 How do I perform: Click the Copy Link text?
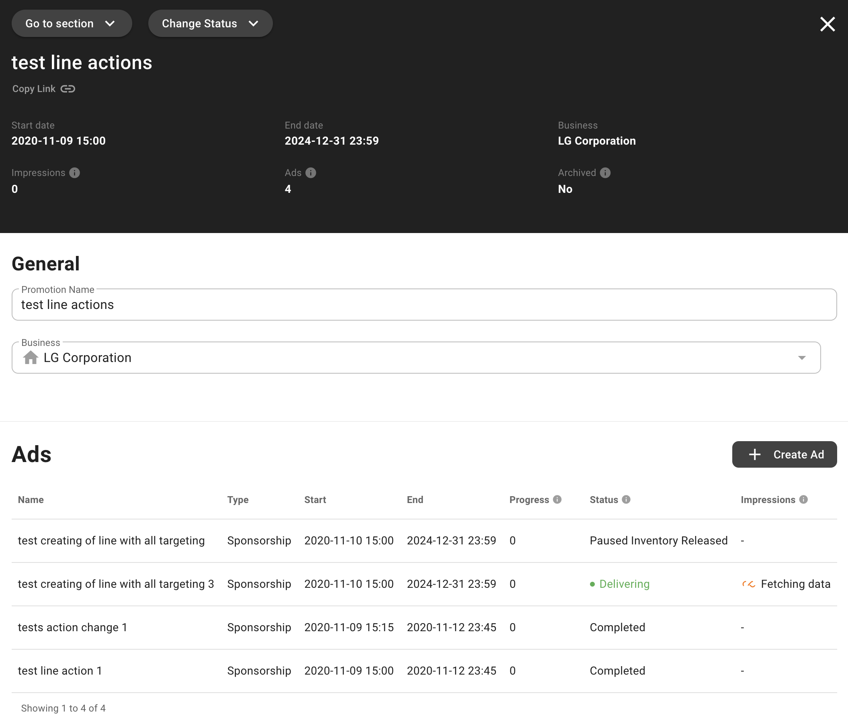[x=34, y=89]
